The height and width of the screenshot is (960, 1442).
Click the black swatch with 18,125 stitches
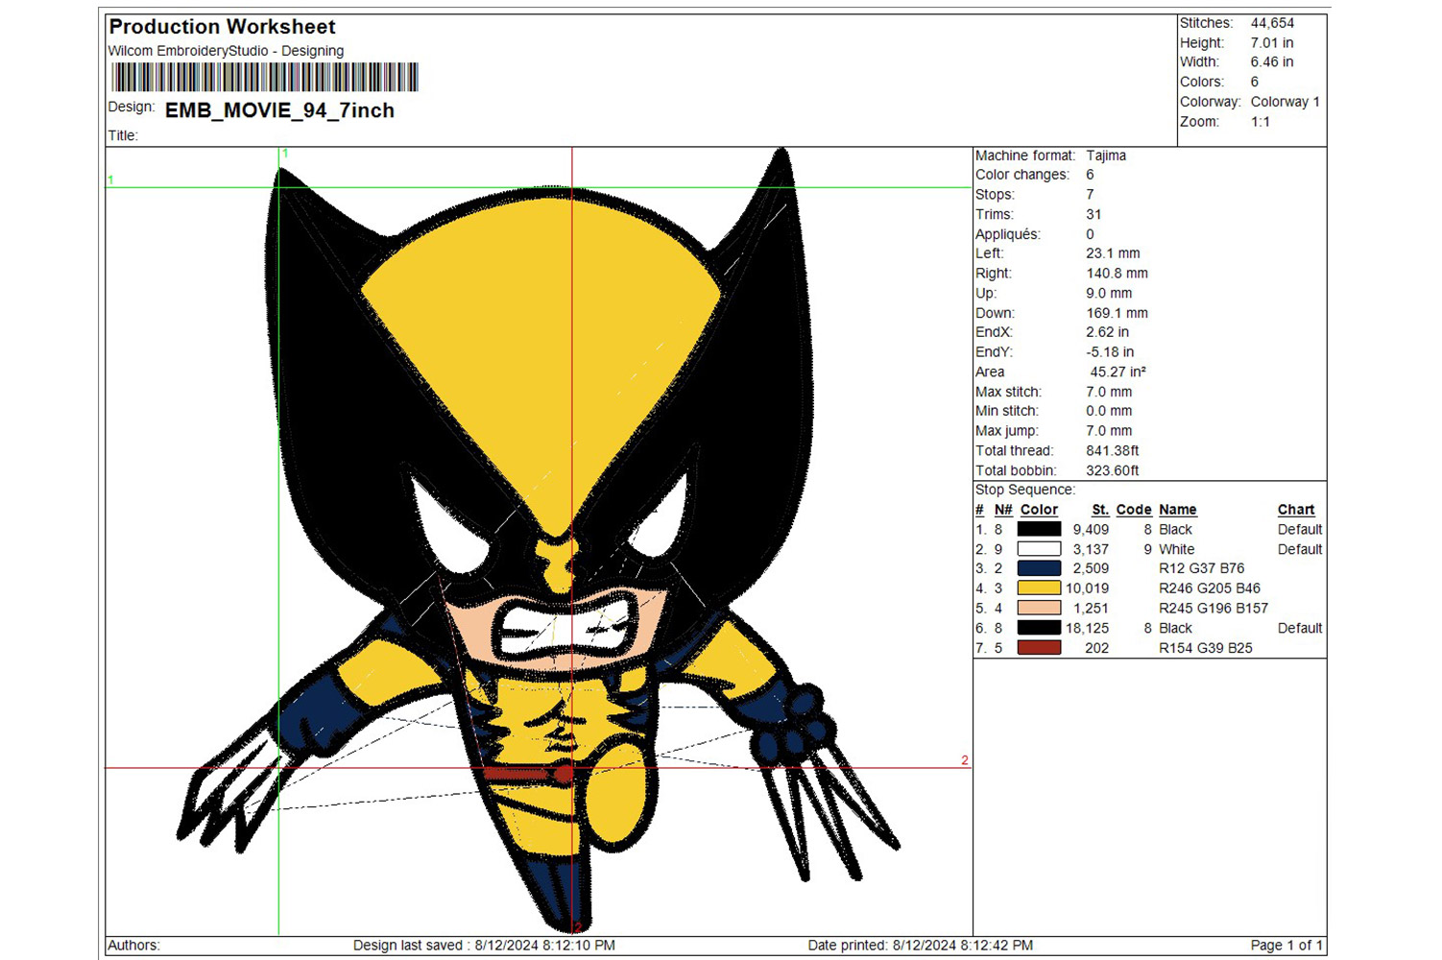[1039, 628]
